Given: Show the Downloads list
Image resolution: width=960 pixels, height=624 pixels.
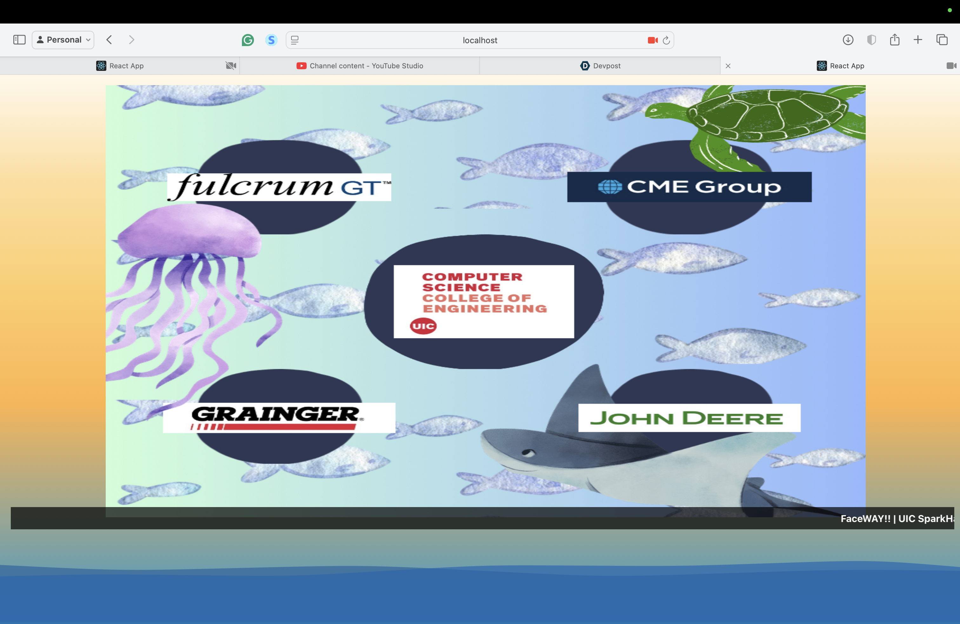Looking at the screenshot, I should pos(848,39).
